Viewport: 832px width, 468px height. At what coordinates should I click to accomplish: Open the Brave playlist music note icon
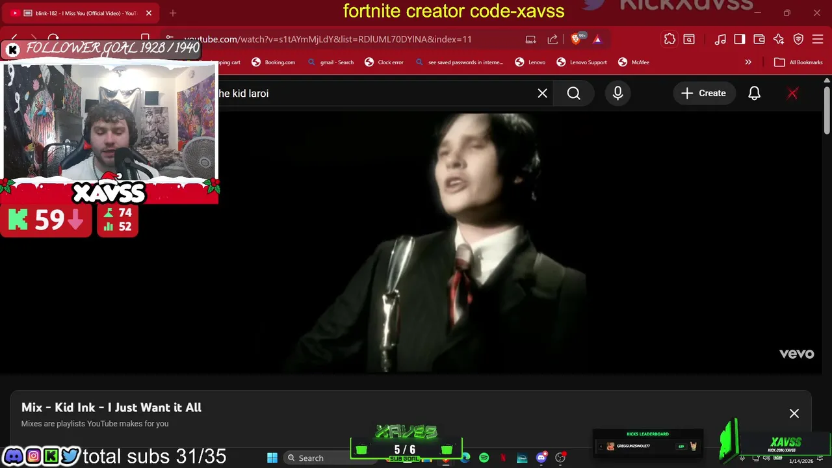[720, 40]
